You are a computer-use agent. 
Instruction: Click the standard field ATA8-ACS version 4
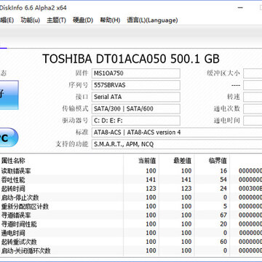pos(177,132)
